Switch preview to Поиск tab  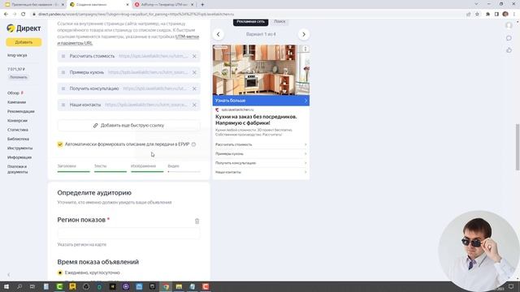click(279, 22)
